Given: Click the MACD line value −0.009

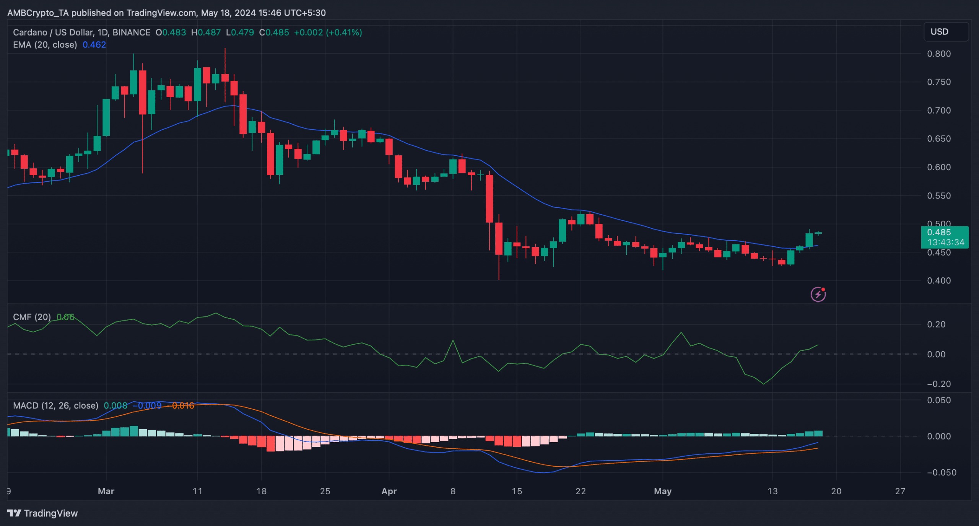Looking at the screenshot, I should [147, 405].
